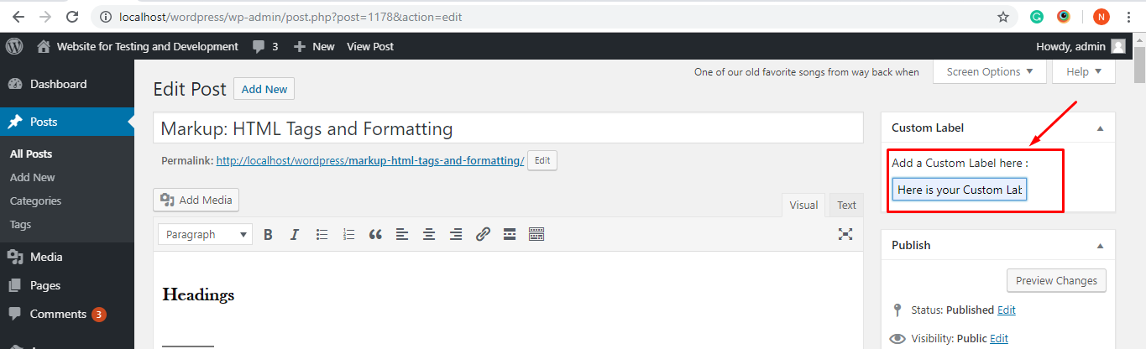Insert a blockquote

[x=375, y=235]
